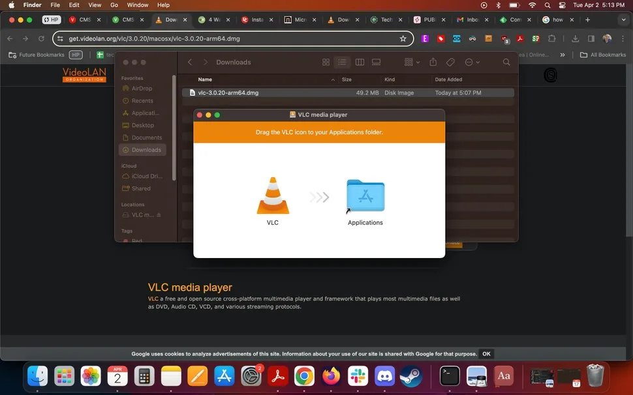Open Chrome extensions puzzle icon
The height and width of the screenshot is (395, 633).
tap(552, 38)
